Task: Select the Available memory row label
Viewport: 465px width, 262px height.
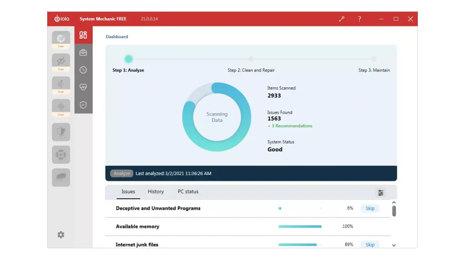Action: point(138,227)
